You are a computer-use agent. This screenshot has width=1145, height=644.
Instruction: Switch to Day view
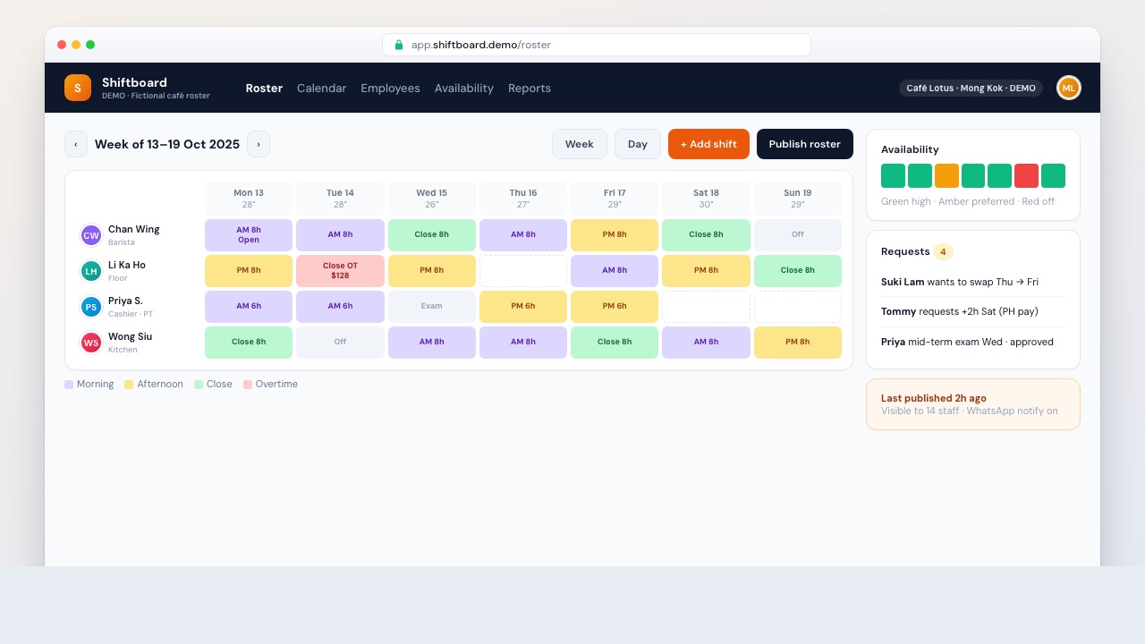coord(638,144)
